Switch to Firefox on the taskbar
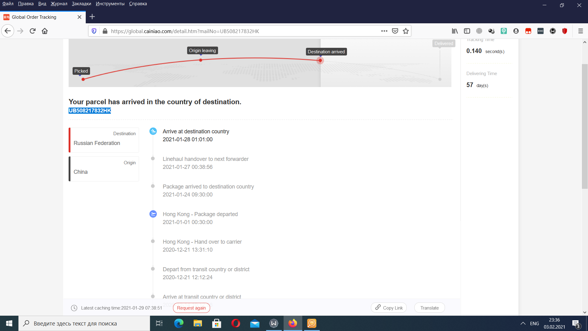The image size is (588, 331). pos(293,323)
